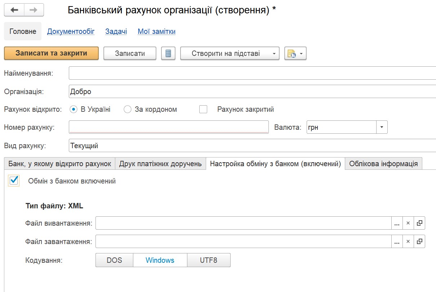Go forward with the right arrow icon

point(34,10)
